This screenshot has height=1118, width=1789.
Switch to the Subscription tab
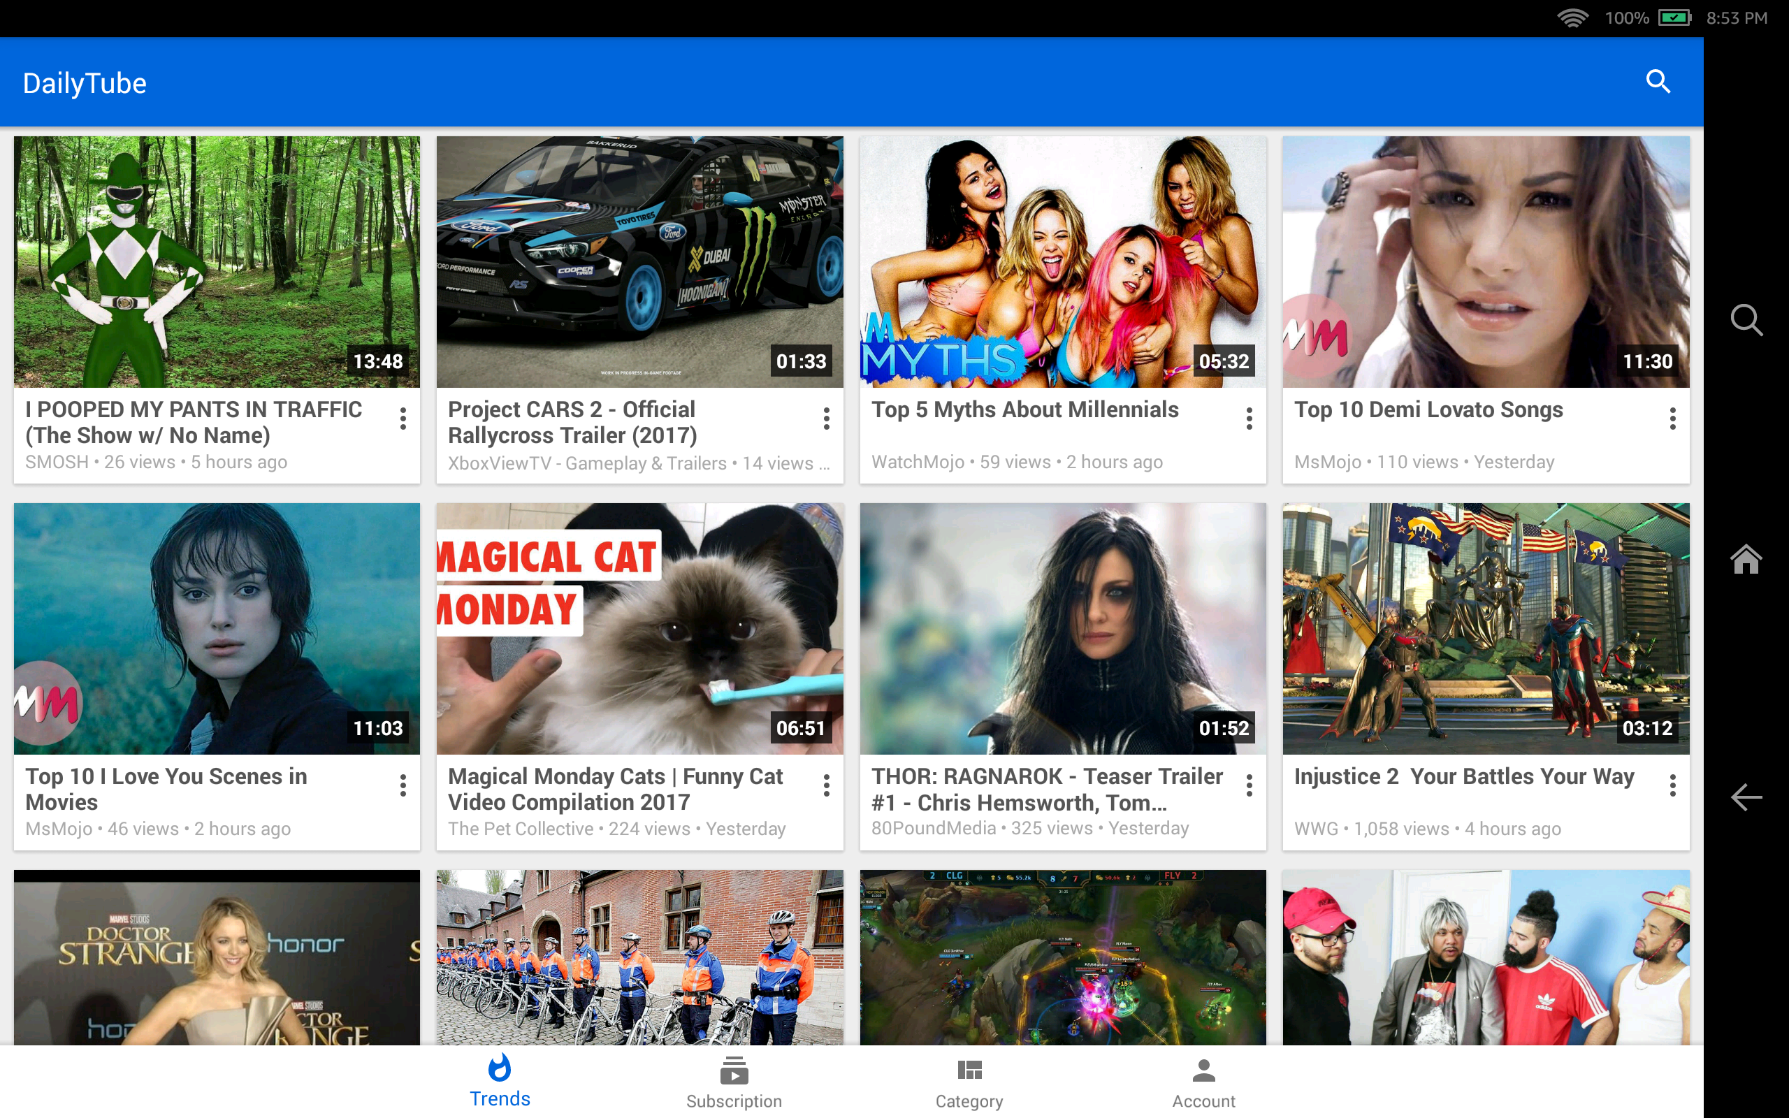(734, 1083)
